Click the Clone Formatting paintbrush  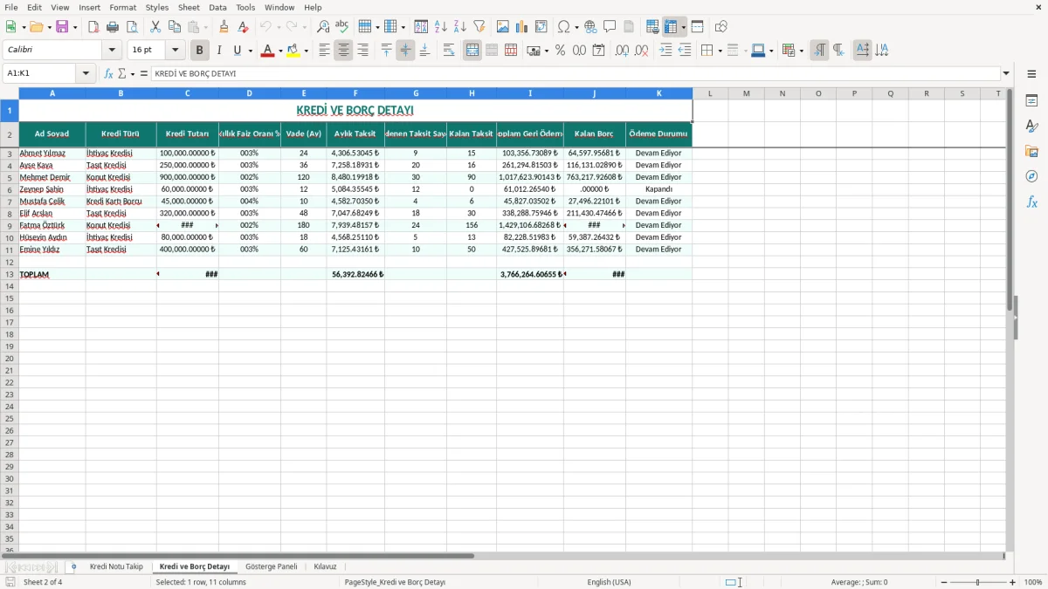pos(224,27)
